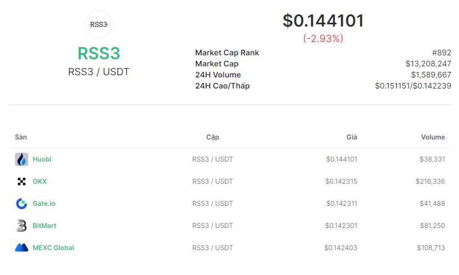Select the main price $0.144101 at top
This screenshot has width=459, height=275.
323,20
